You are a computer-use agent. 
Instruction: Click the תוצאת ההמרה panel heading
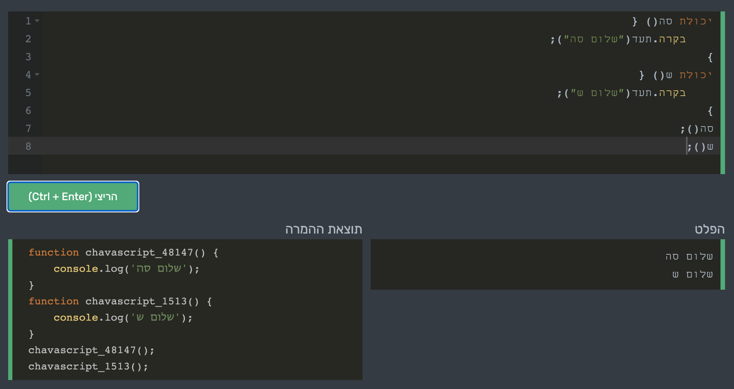(x=324, y=229)
